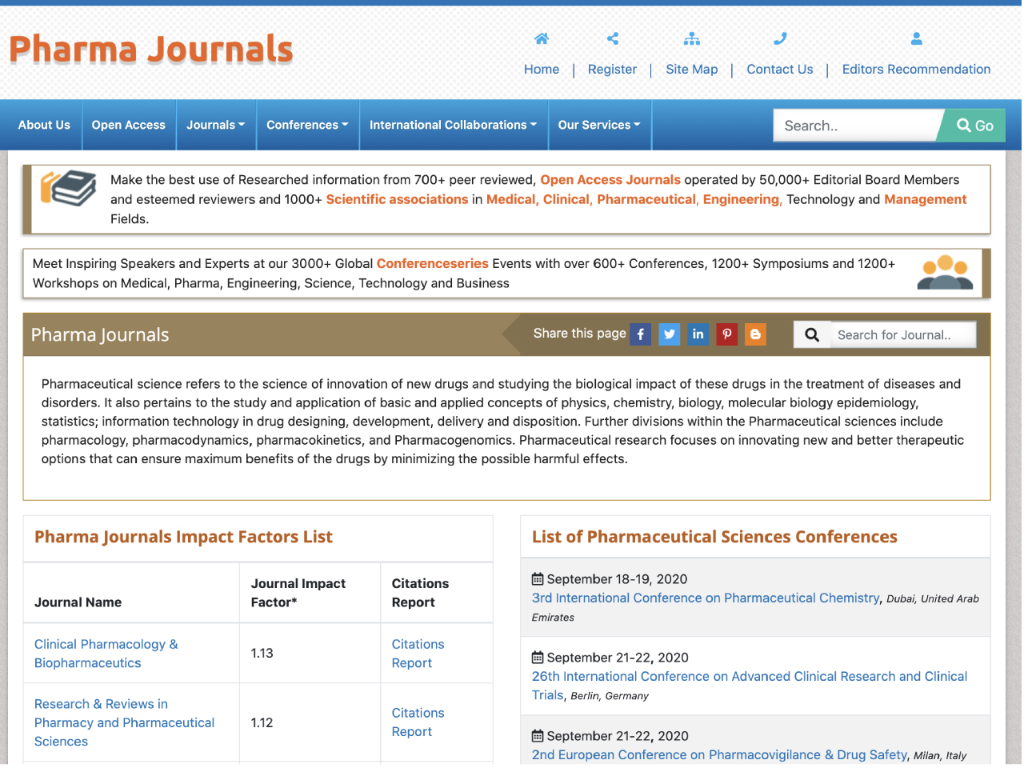
Task: Expand the Our Services dropdown
Action: click(599, 125)
